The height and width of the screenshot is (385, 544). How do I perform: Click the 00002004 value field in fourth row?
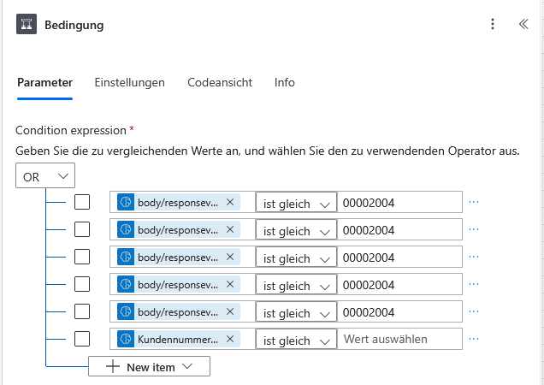coord(399,285)
